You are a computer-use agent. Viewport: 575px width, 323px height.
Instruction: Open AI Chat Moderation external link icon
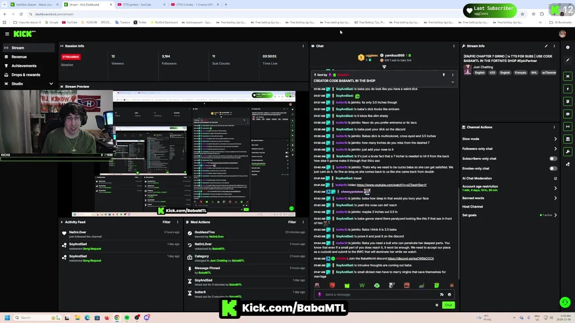(x=555, y=178)
